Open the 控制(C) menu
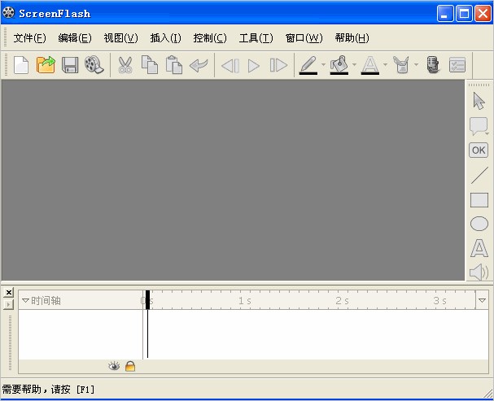This screenshot has width=494, height=401. pyautogui.click(x=210, y=38)
